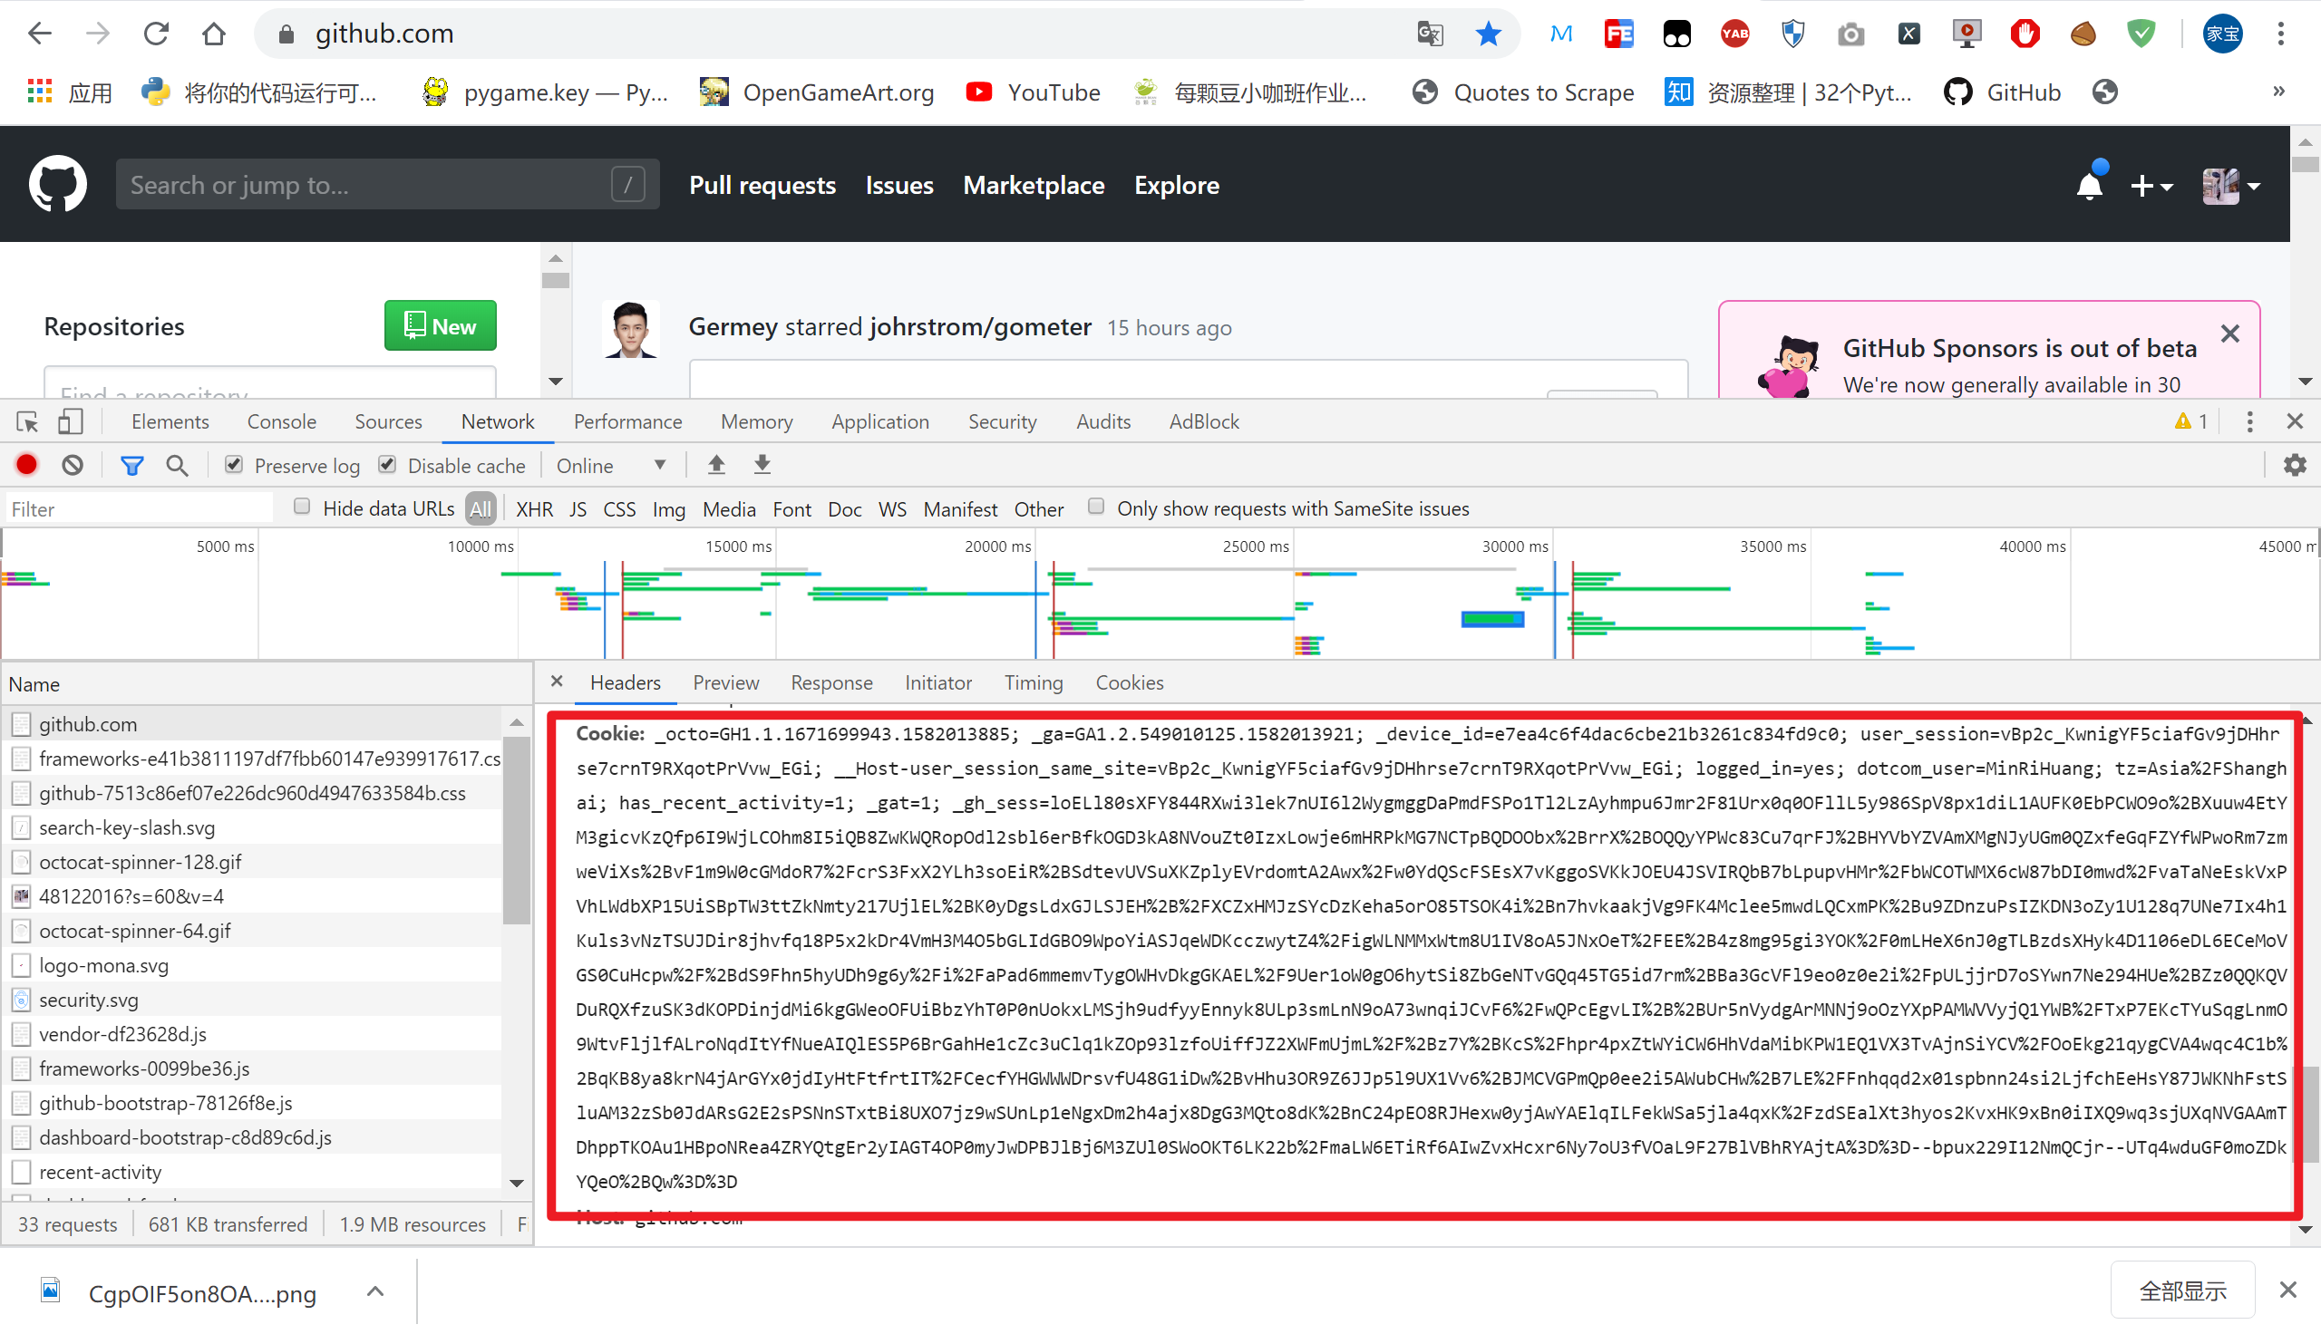The height and width of the screenshot is (1334, 2321).
Task: Click the Filter input field in Network panel
Action: point(138,508)
